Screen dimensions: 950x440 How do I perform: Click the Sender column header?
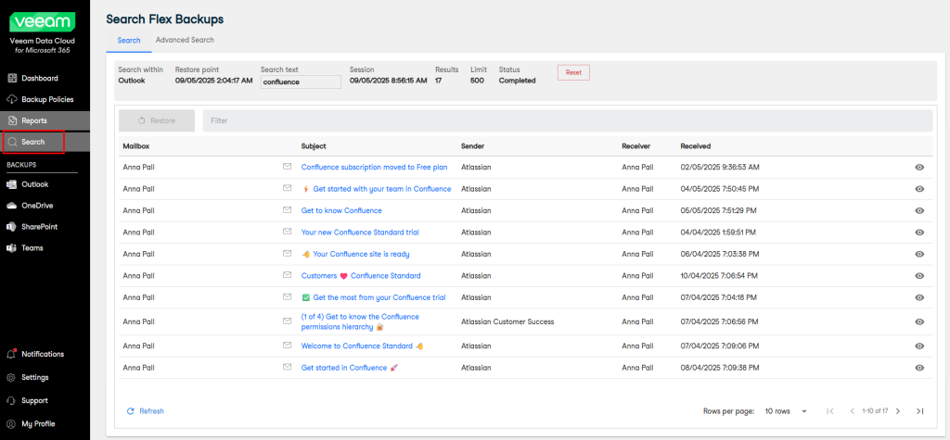472,146
